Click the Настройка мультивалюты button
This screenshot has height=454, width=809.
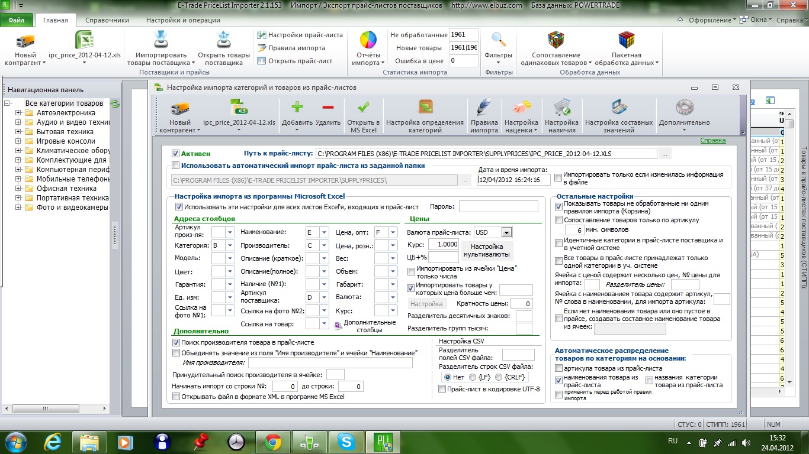(x=487, y=251)
